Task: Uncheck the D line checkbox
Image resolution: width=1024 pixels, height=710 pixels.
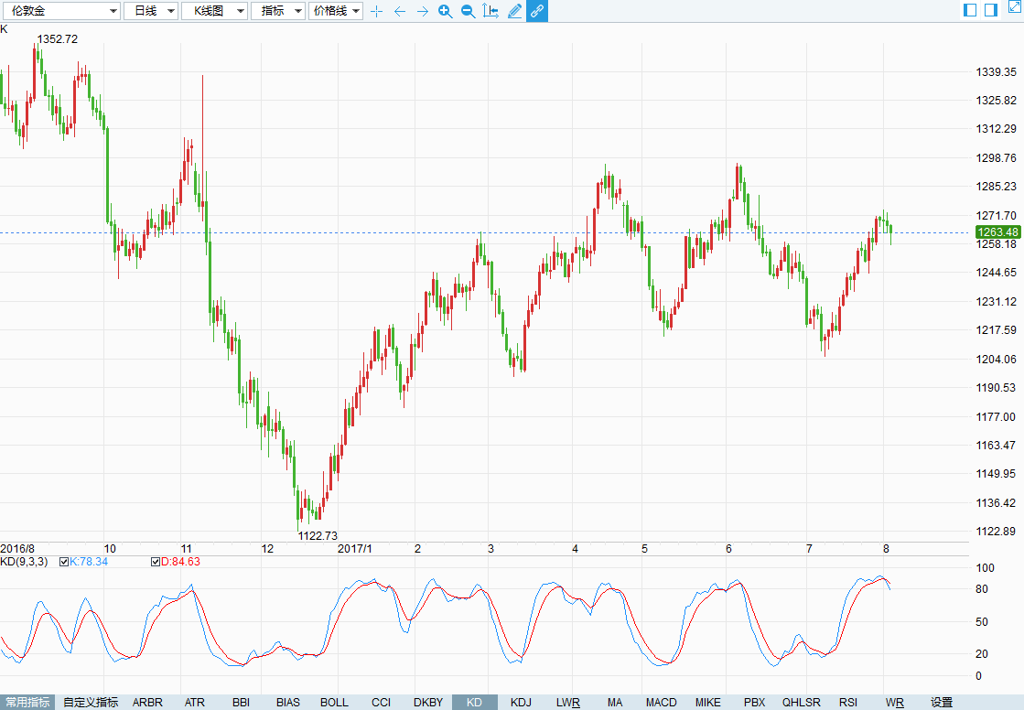Action: coord(156,562)
